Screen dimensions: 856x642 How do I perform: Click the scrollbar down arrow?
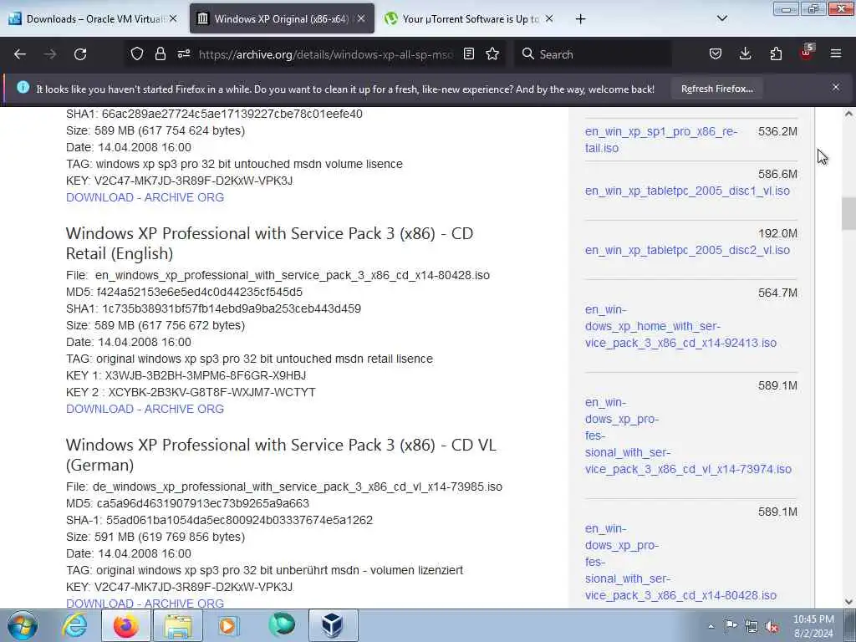pyautogui.click(x=848, y=602)
